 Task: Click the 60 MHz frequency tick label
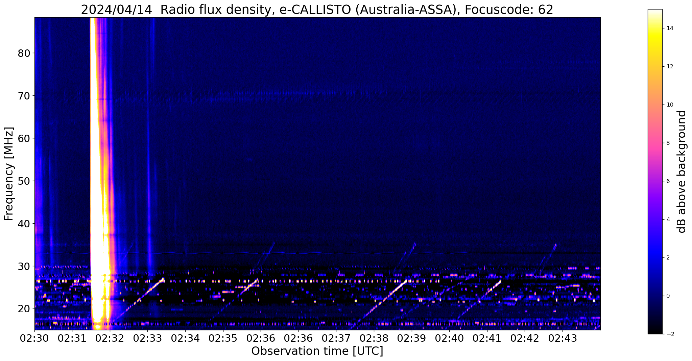[x=24, y=139]
